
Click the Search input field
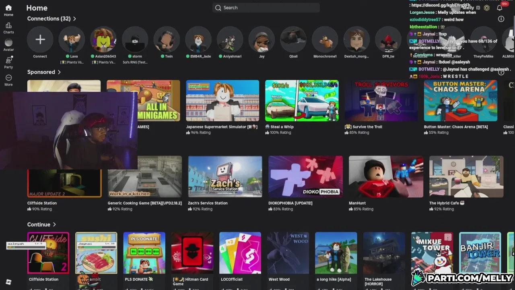coord(266,8)
